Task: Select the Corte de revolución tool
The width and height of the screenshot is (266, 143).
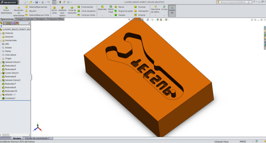Action: 72,10
